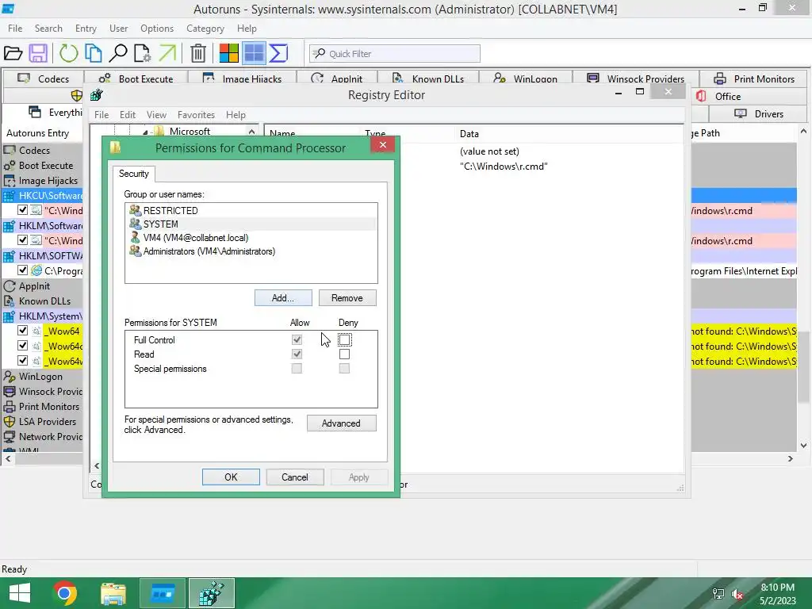Viewport: 812px width, 609px height.
Task: Click the Find magnifier icon in Autoruns toolbar
Action: click(x=119, y=53)
